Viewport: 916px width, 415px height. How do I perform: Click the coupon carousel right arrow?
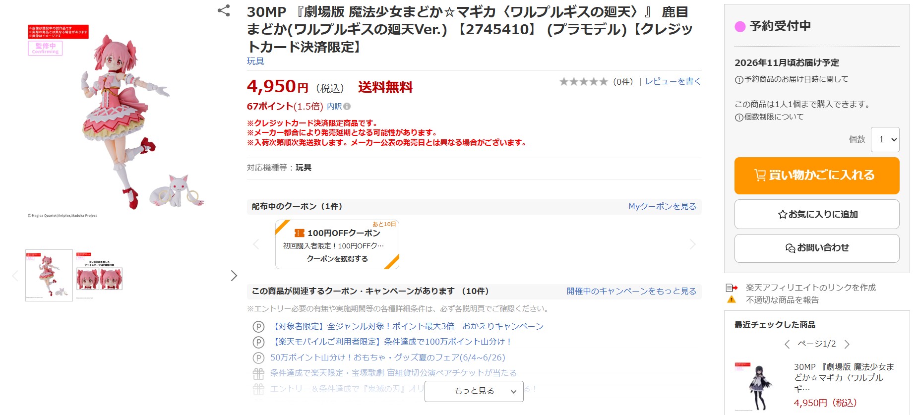coord(693,244)
